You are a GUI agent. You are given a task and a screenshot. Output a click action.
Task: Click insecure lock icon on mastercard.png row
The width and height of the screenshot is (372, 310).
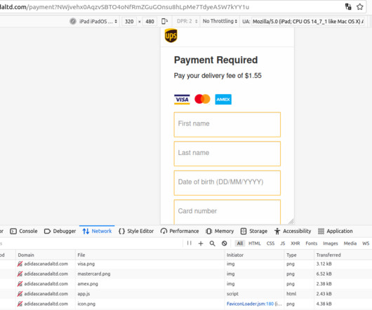pyautogui.click(x=20, y=274)
